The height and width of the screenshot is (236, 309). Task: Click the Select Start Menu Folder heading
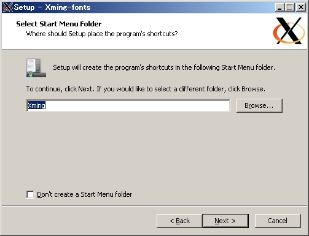click(x=59, y=24)
